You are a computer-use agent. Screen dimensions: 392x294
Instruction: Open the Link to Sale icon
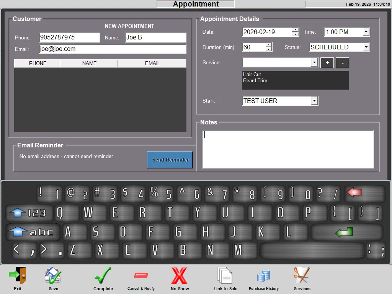click(225, 276)
